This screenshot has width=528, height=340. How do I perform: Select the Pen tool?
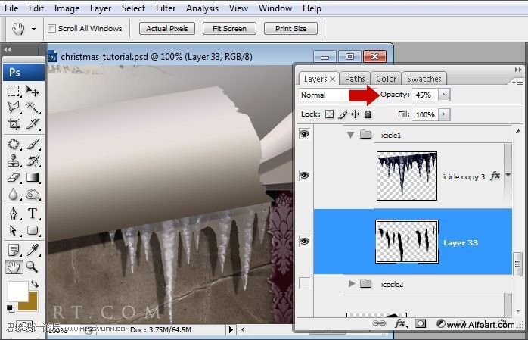point(14,214)
